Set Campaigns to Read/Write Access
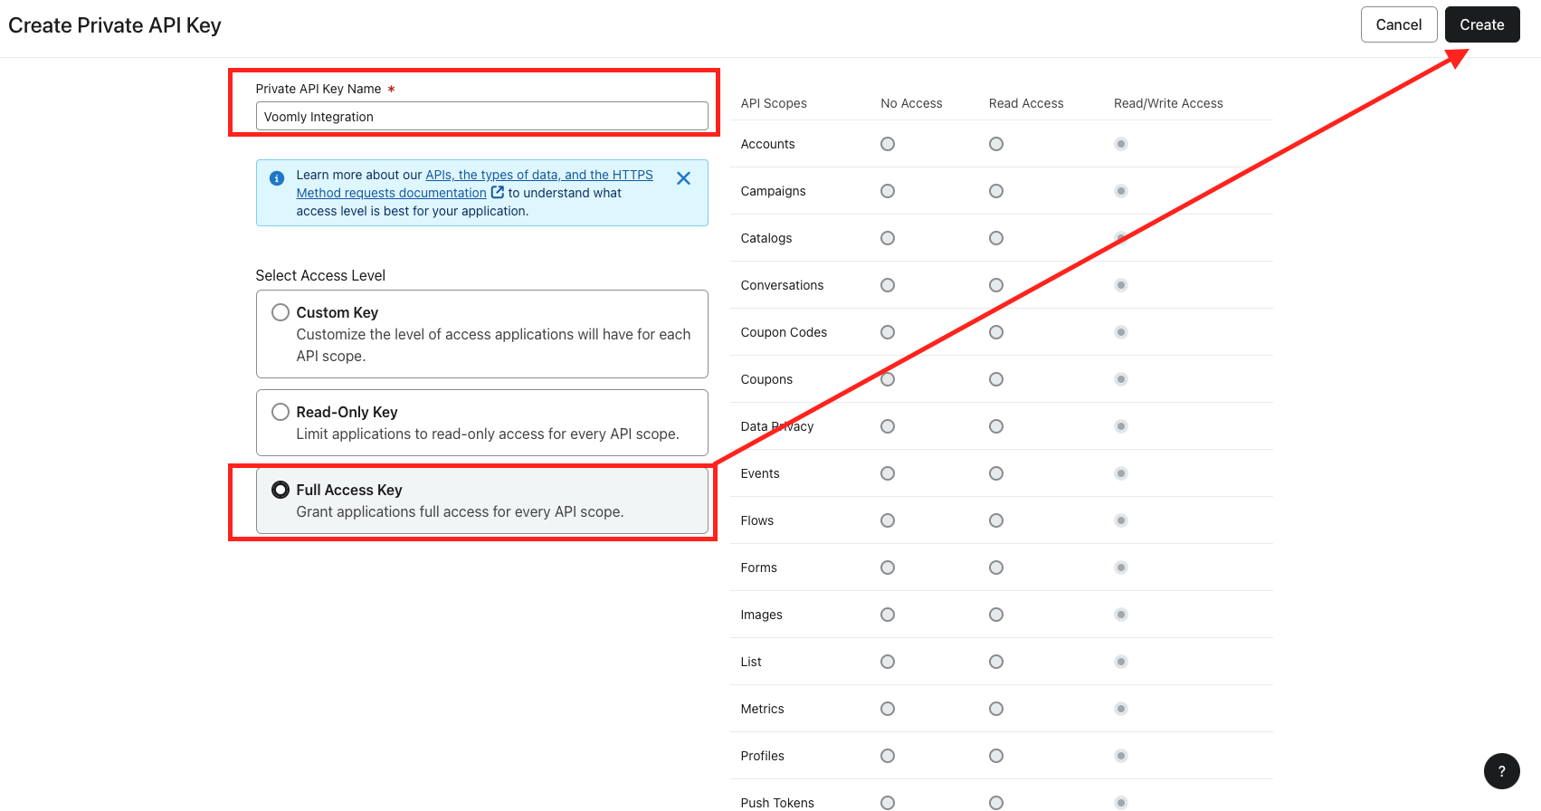This screenshot has width=1541, height=811. pyautogui.click(x=1121, y=191)
